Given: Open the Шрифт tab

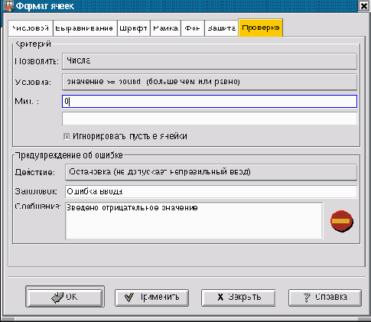Looking at the screenshot, I should [134, 28].
